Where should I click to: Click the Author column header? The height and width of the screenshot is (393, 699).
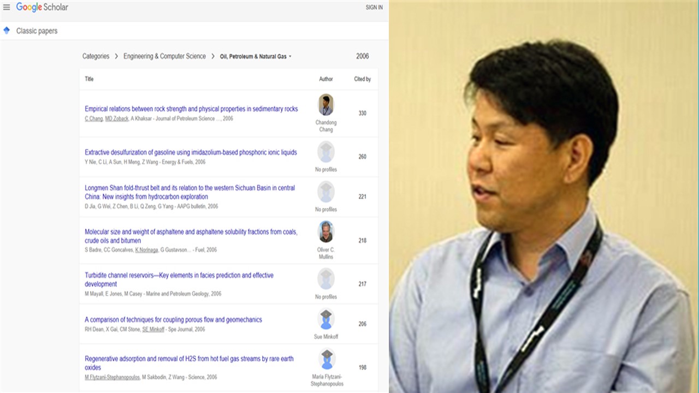[326, 79]
